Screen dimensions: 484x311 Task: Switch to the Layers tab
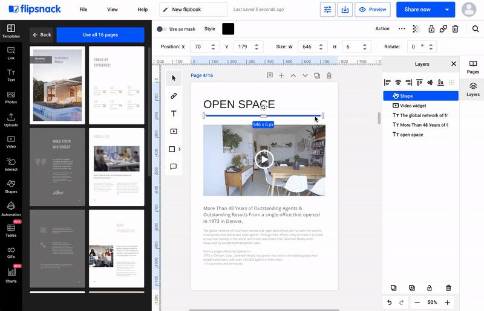pos(473,89)
